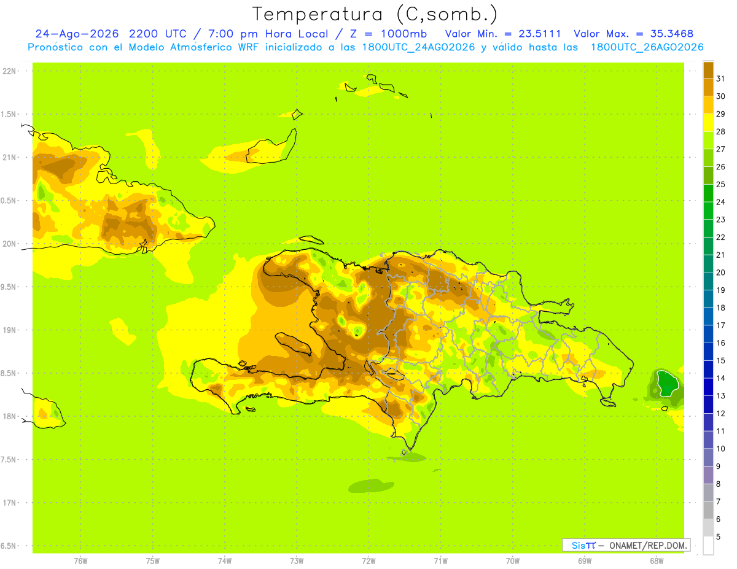Click longitude axis label 75W
The image size is (737, 569).
153,561
